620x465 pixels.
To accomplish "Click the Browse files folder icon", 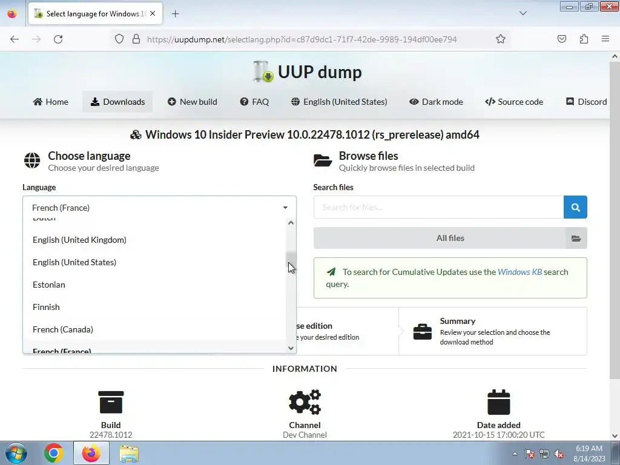I will (x=323, y=160).
